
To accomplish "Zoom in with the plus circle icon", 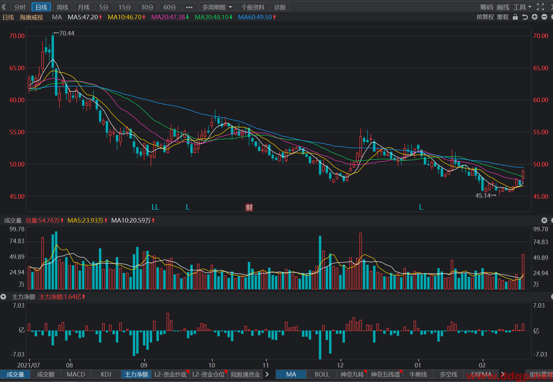I will (535, 17).
